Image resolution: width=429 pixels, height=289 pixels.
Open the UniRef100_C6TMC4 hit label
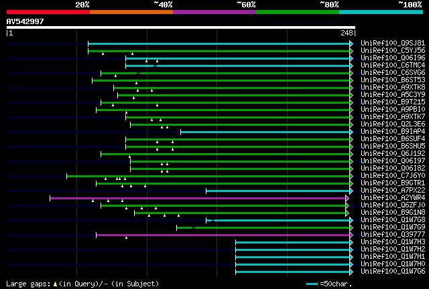tap(393, 66)
